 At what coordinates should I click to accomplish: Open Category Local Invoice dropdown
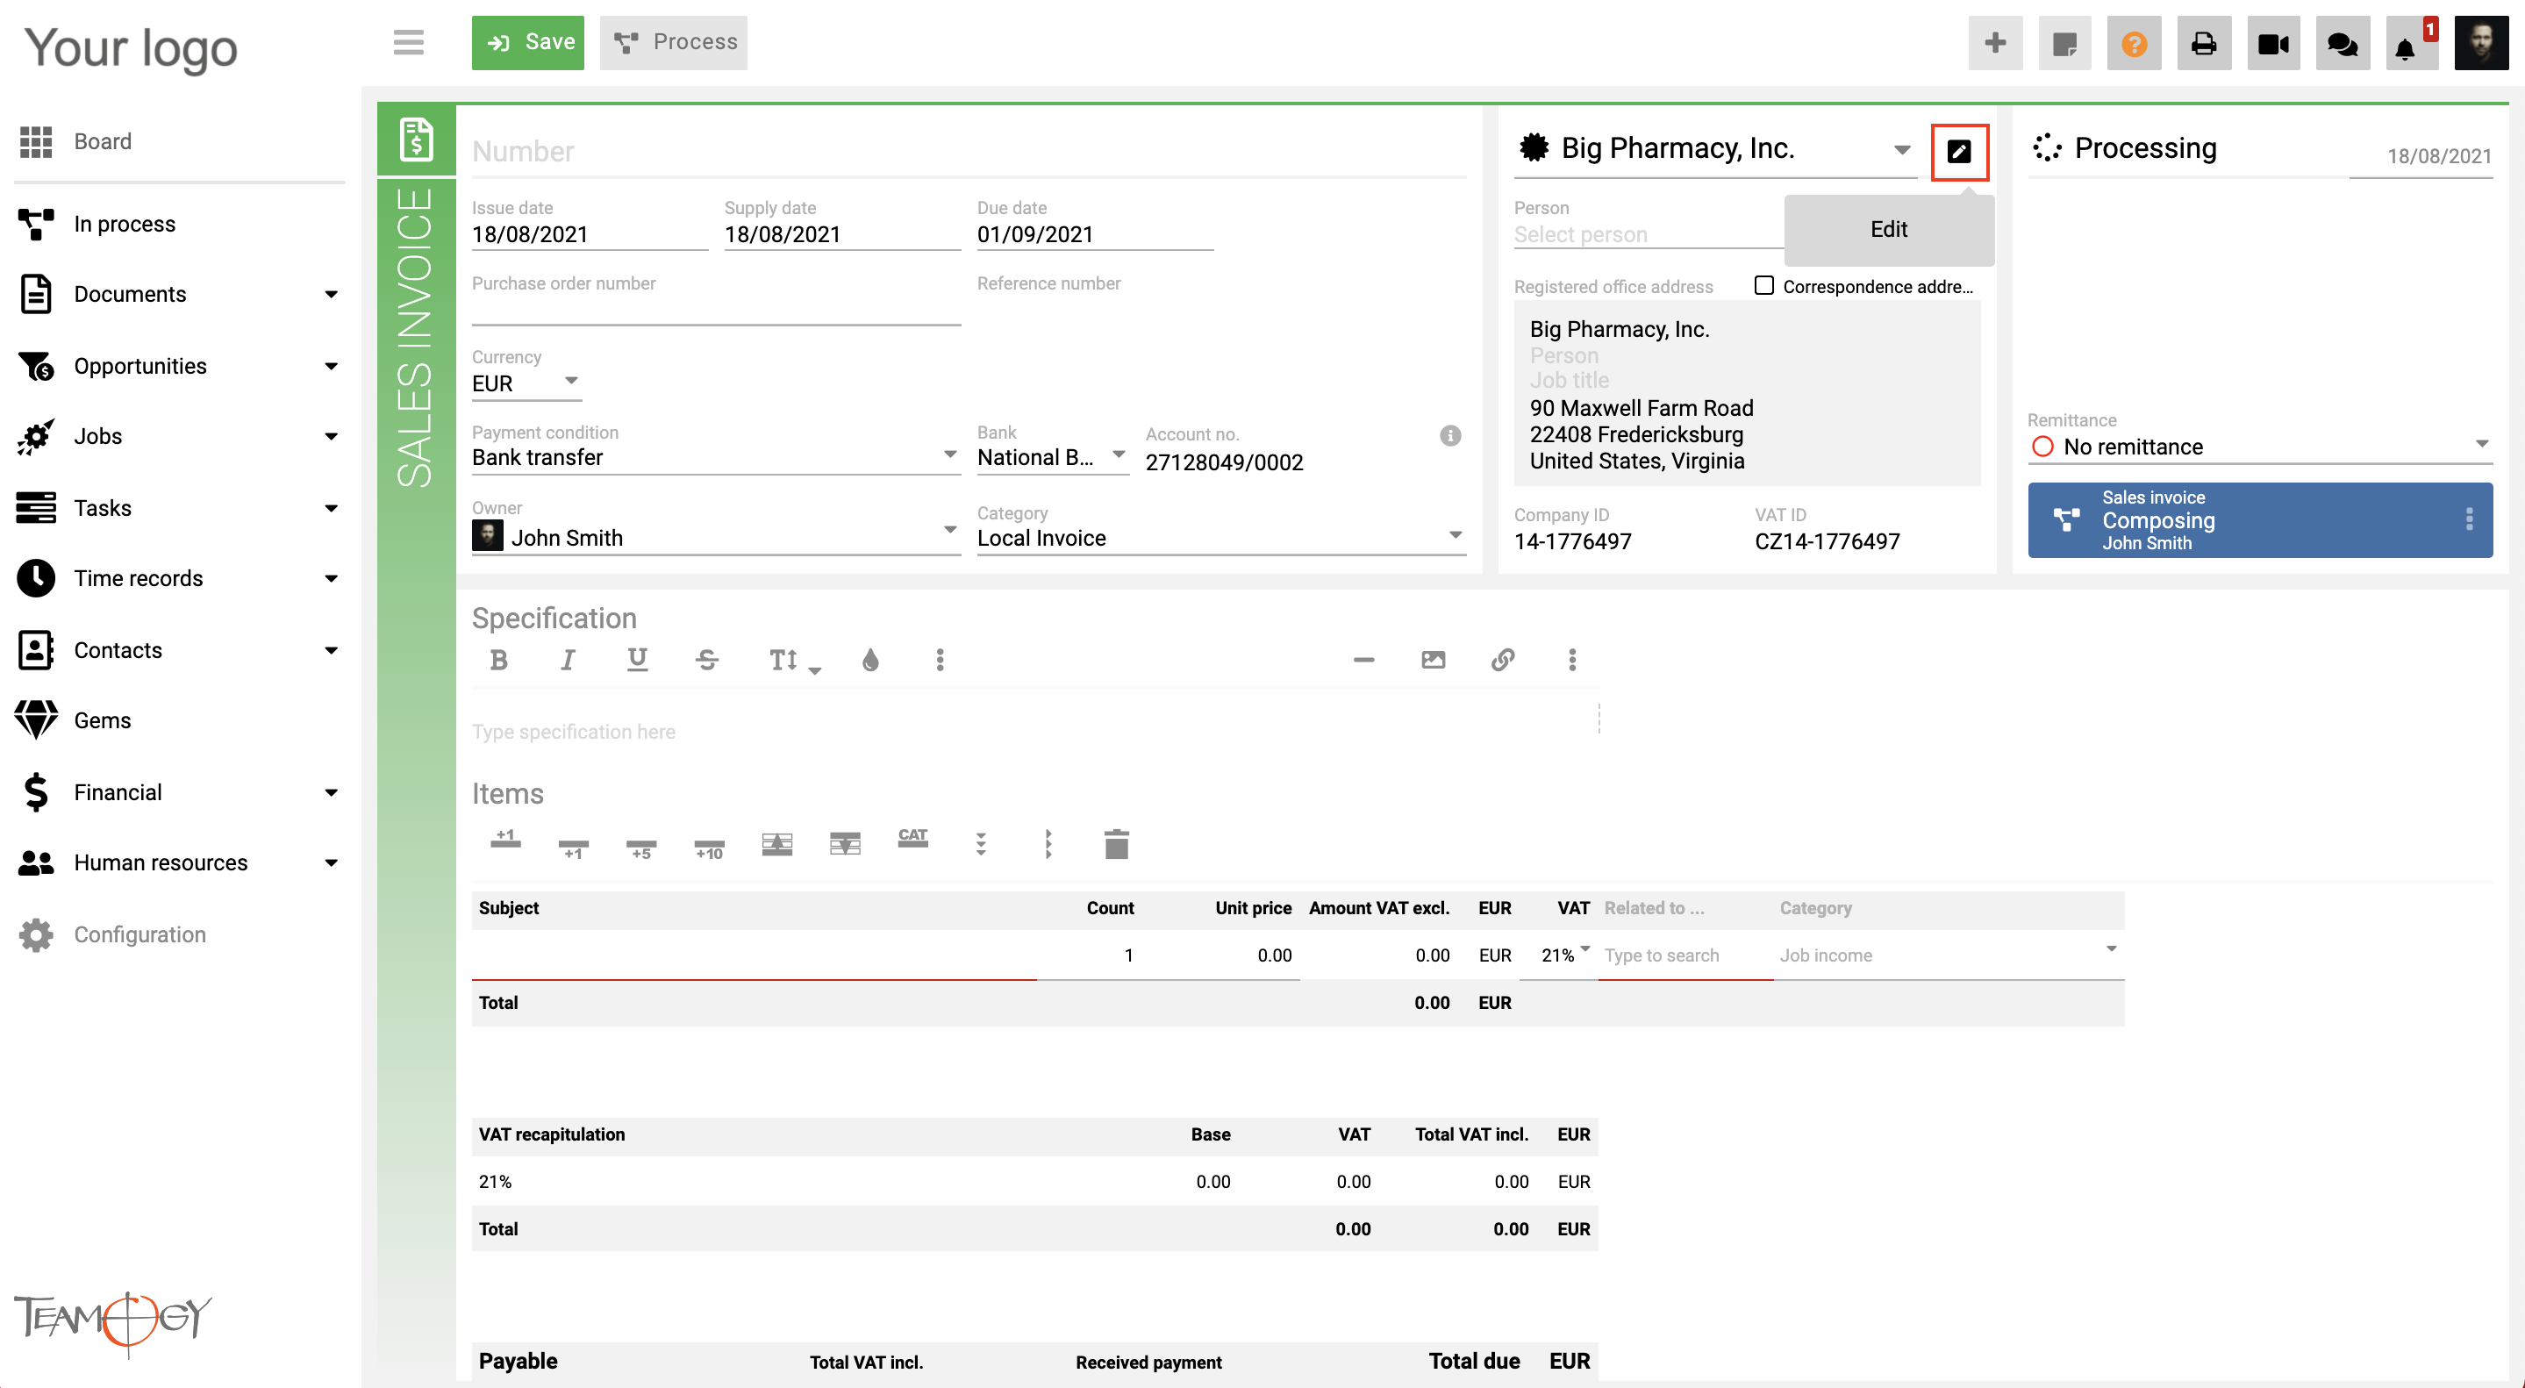[1220, 537]
